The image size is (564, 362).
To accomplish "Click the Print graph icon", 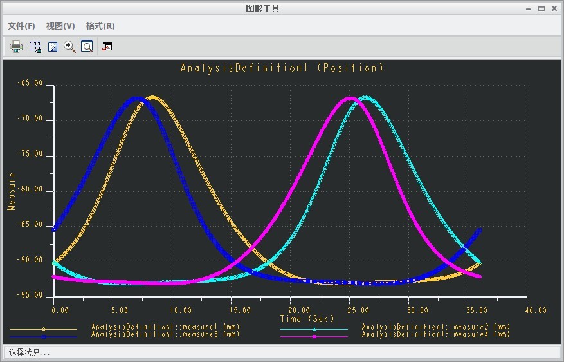I will (16, 46).
